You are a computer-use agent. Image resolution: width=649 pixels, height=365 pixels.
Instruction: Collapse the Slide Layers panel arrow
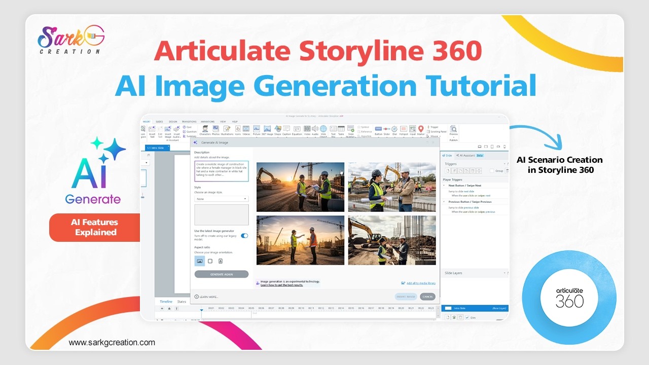coord(504,273)
